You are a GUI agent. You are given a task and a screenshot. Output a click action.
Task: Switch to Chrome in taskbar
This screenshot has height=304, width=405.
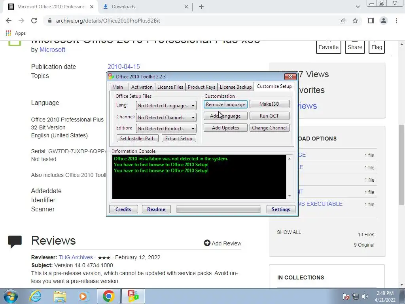(x=108, y=296)
